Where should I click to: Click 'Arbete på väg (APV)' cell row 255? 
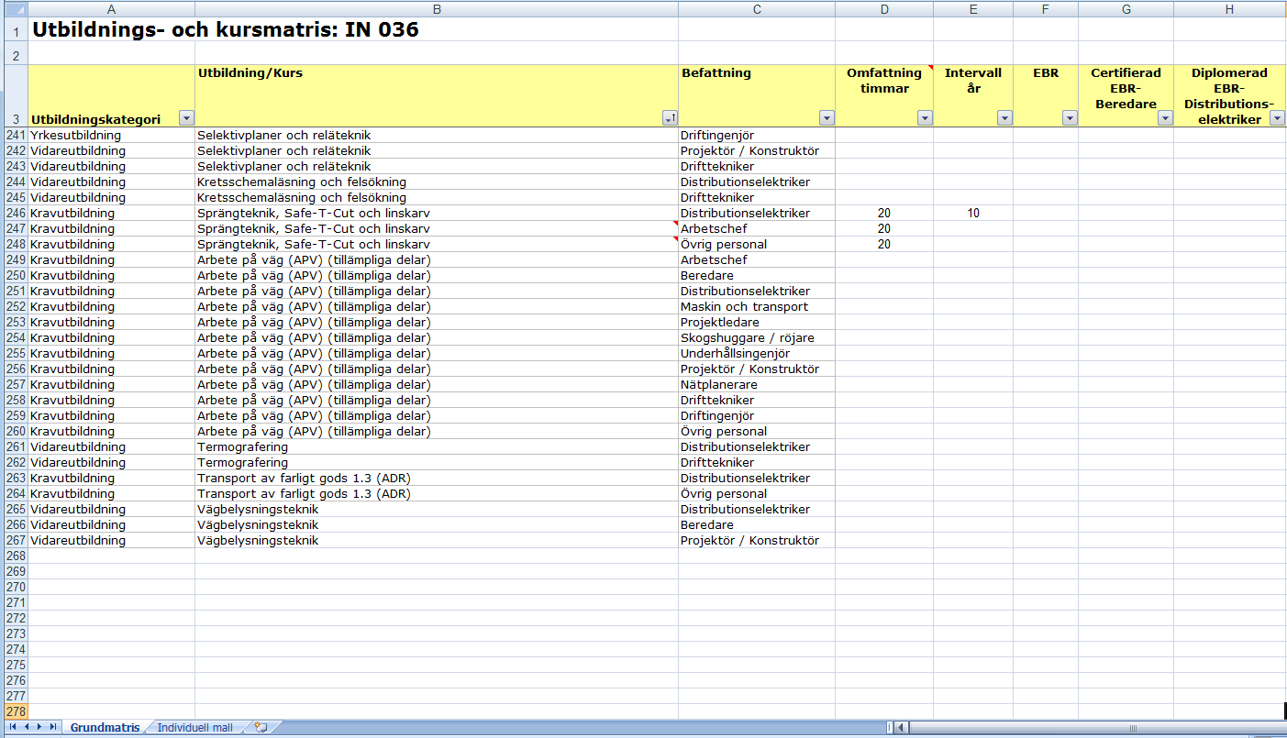click(437, 353)
